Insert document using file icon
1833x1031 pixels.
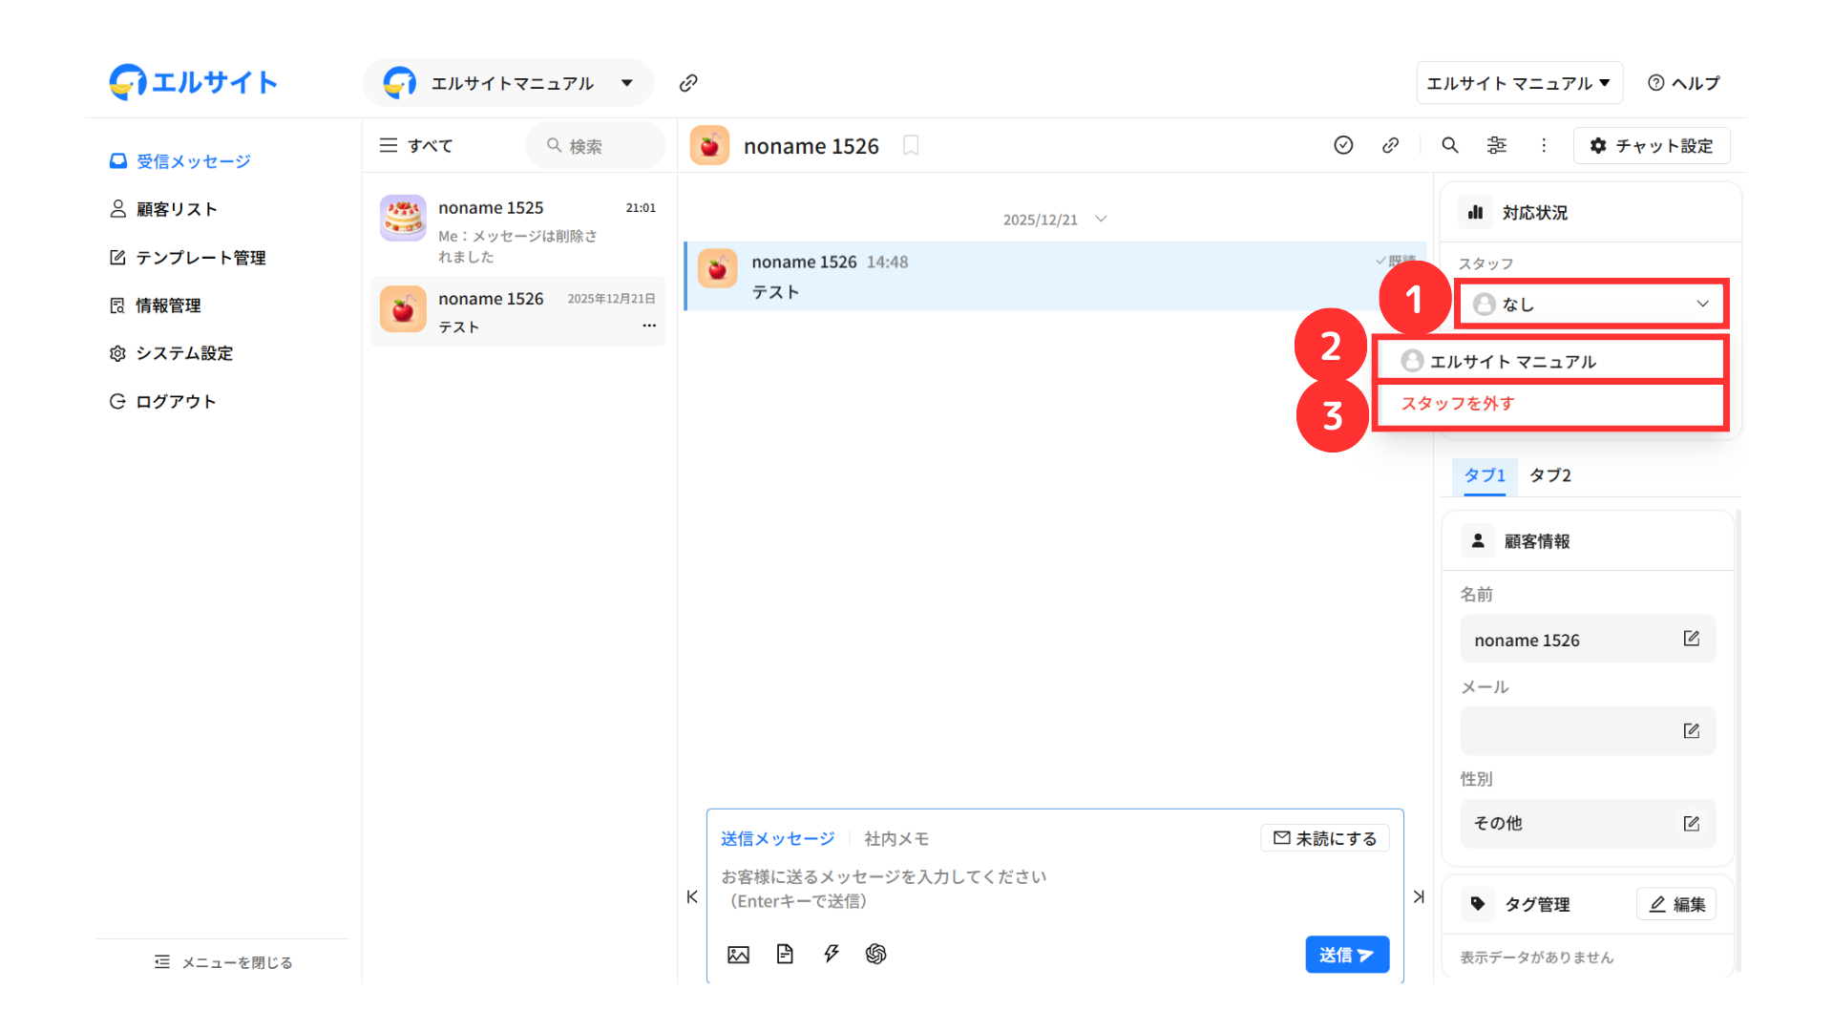click(785, 954)
